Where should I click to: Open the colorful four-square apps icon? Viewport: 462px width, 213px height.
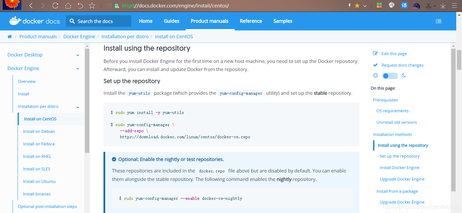point(379,6)
